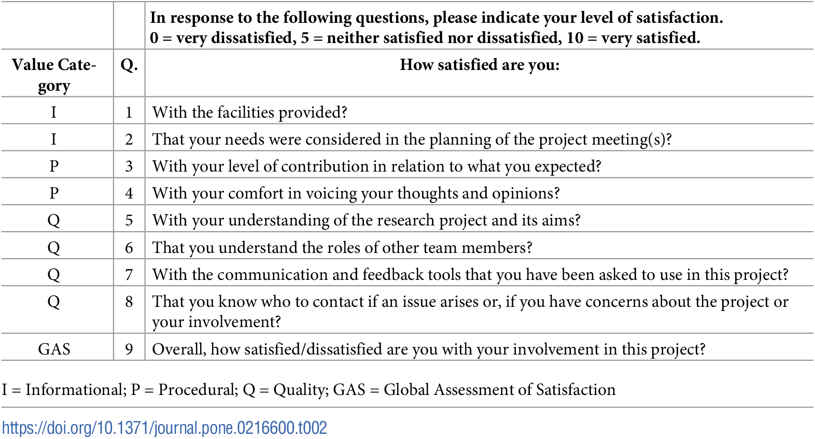Click the 'How satisfied are you:' header
Image resolution: width=815 pixels, height=439 pixels.
coord(480,65)
